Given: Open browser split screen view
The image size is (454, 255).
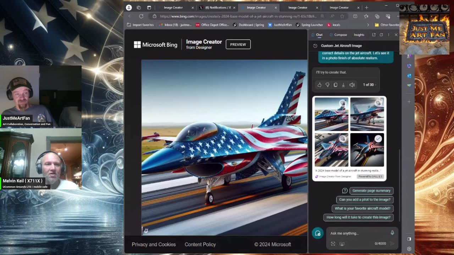Looking at the screenshot, I should [355, 16].
